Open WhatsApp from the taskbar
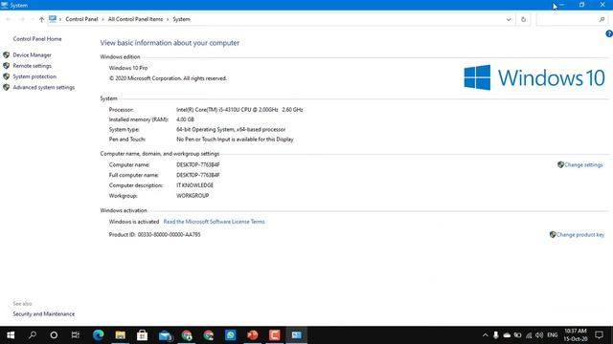 (230, 335)
